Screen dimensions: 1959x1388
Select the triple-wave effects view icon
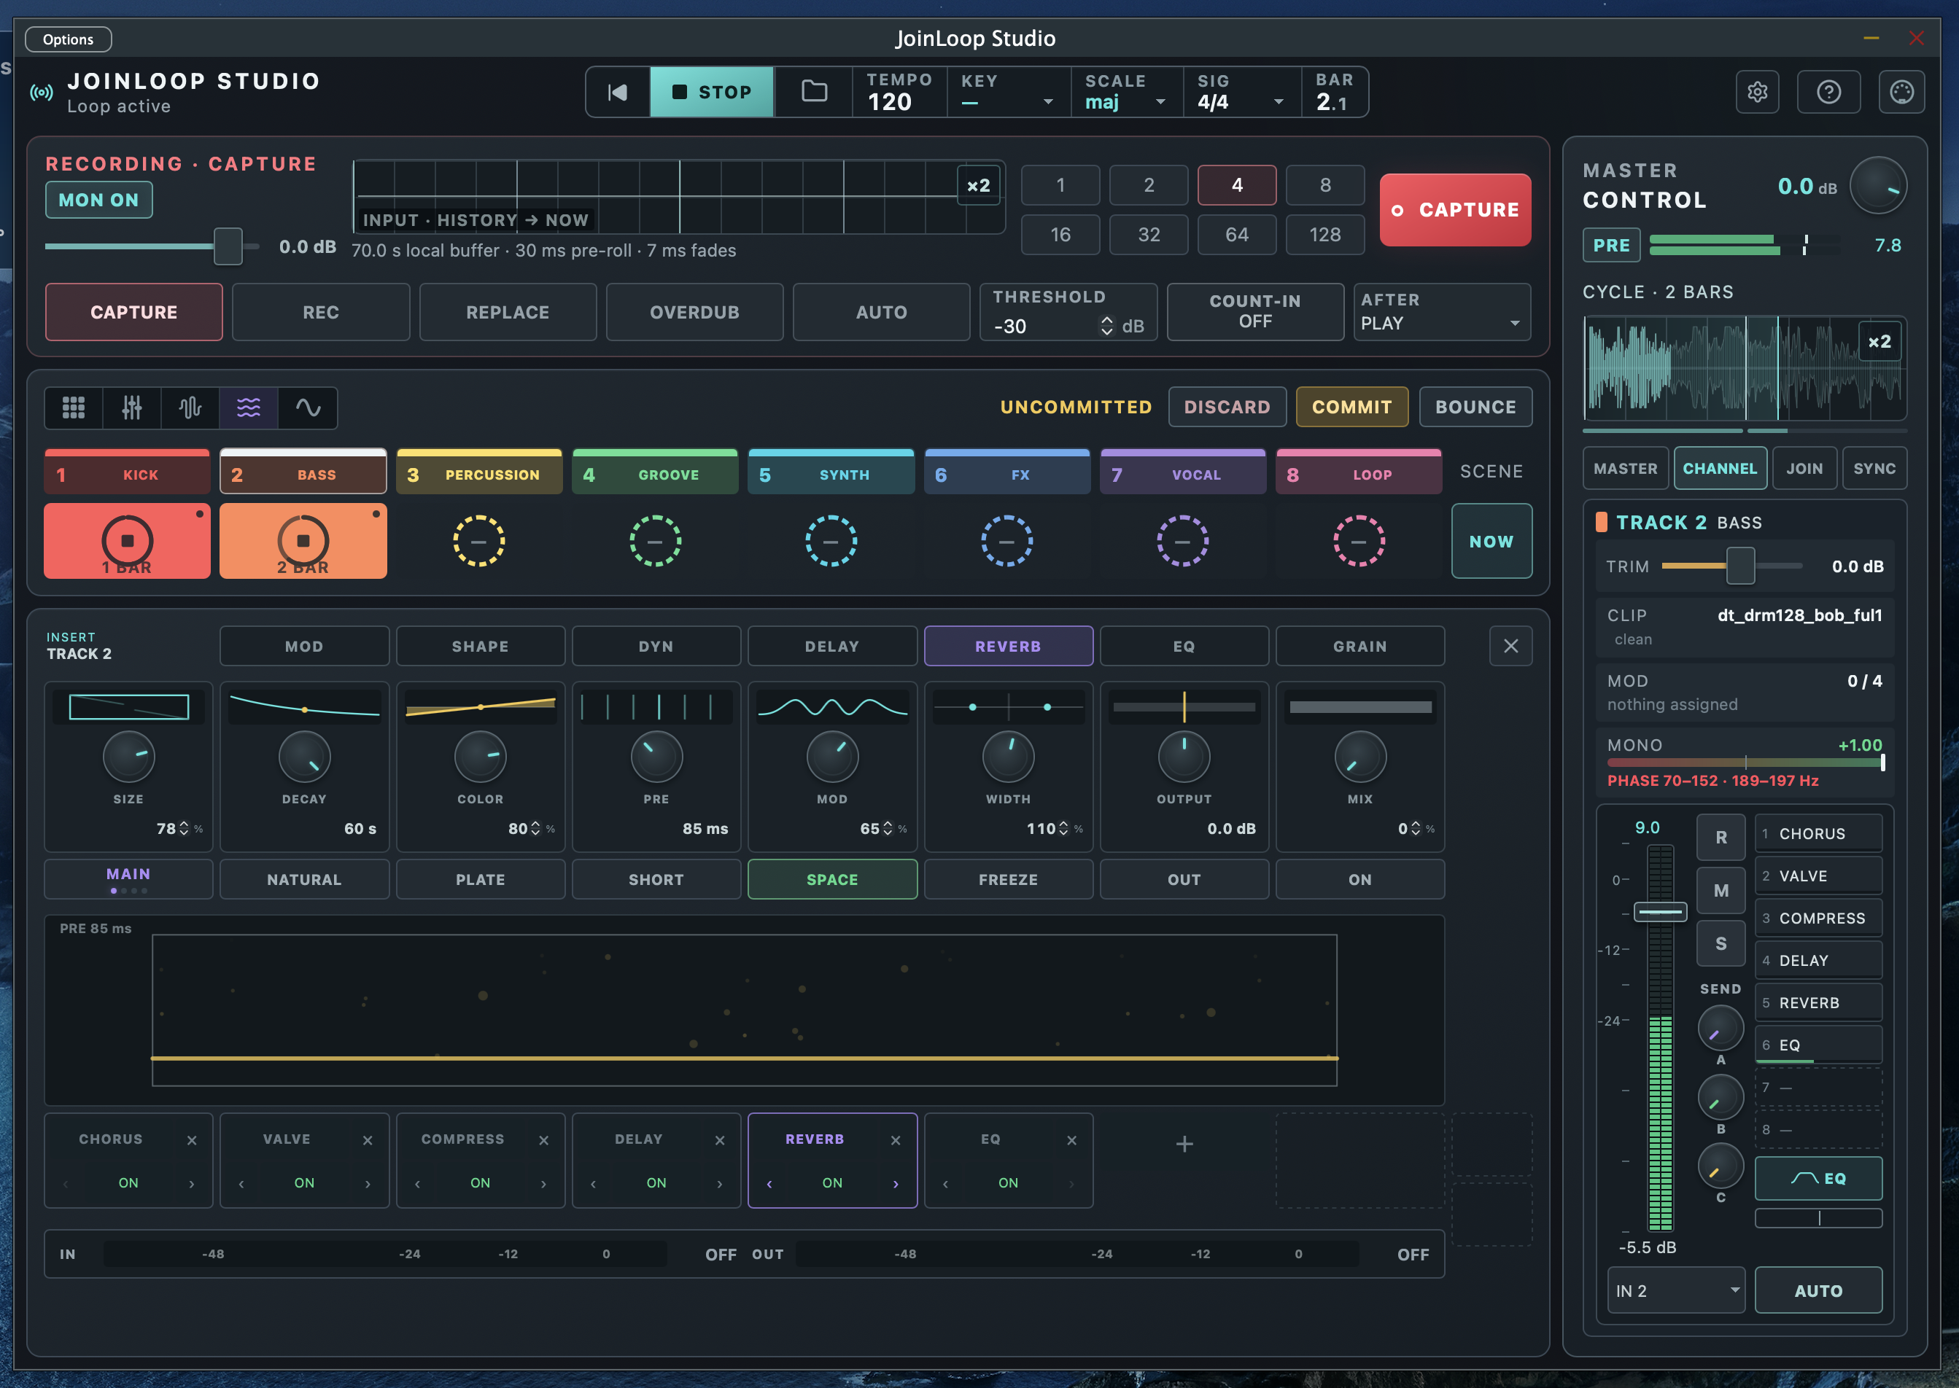(x=248, y=408)
